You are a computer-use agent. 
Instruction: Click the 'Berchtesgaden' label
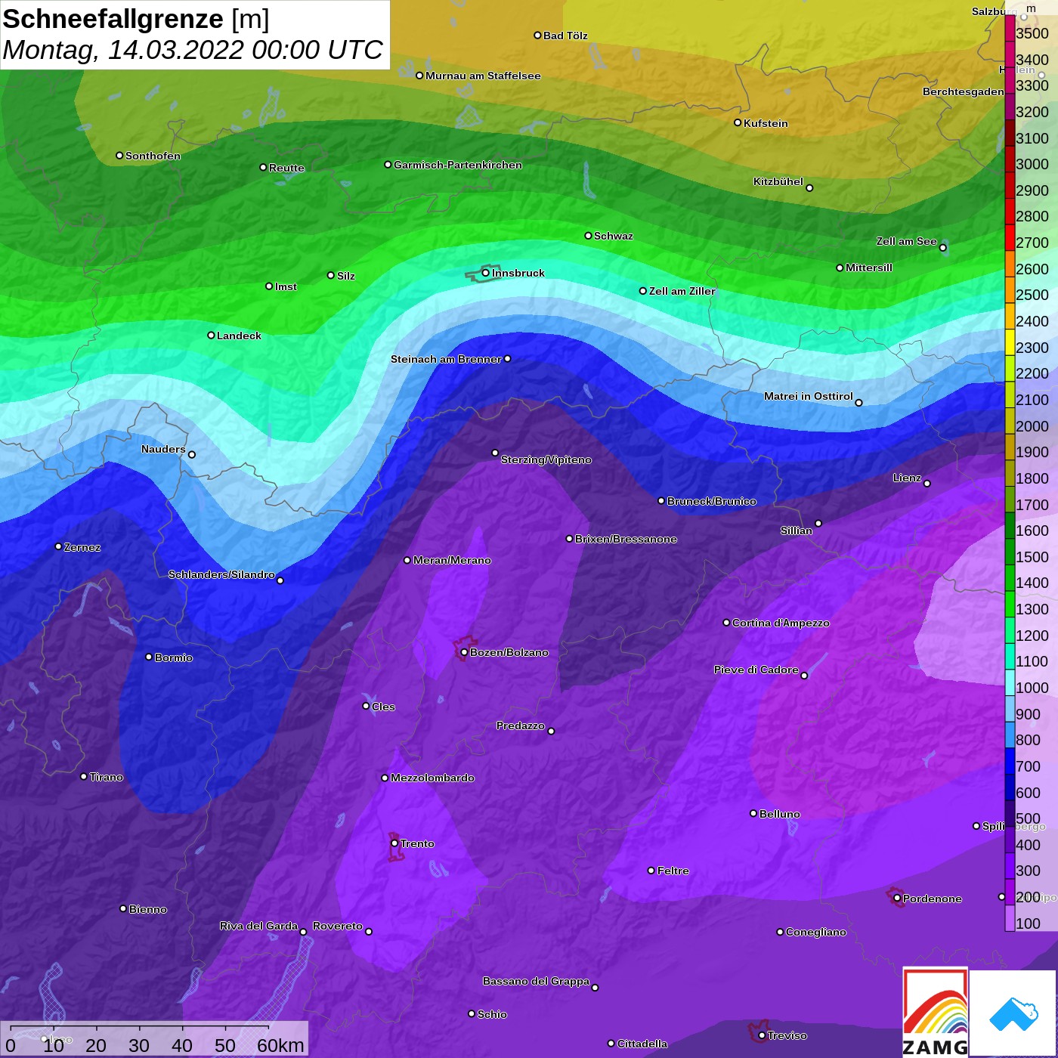pyautogui.click(x=964, y=91)
